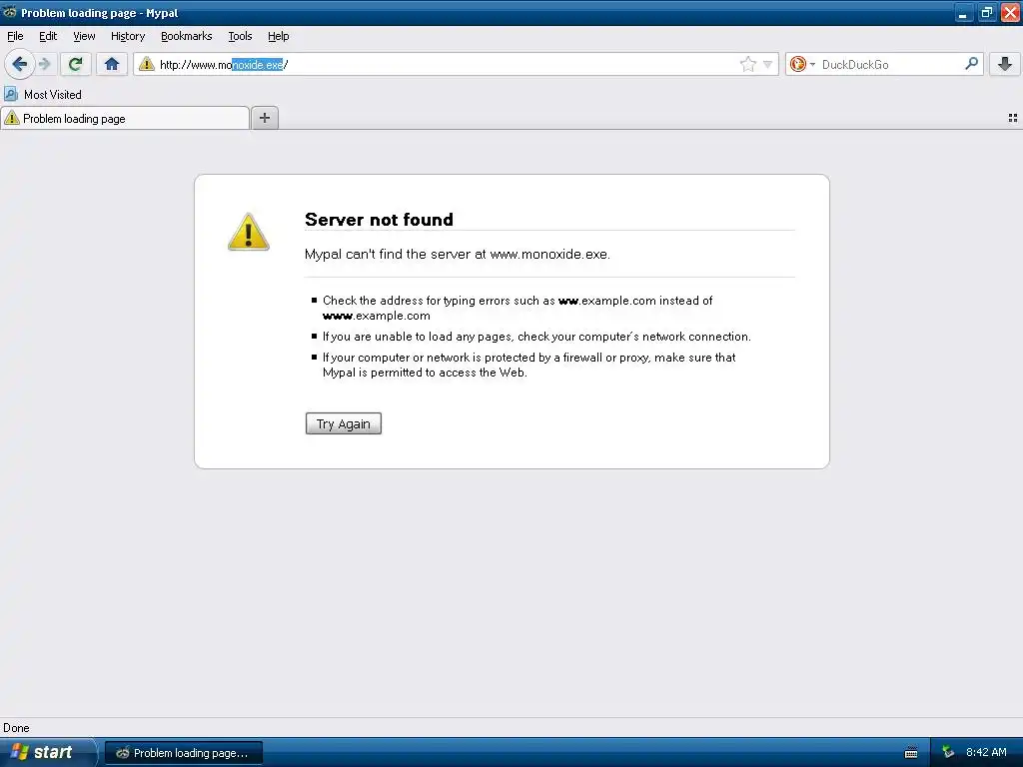Click the large yellow warning icon on error page

click(249, 232)
